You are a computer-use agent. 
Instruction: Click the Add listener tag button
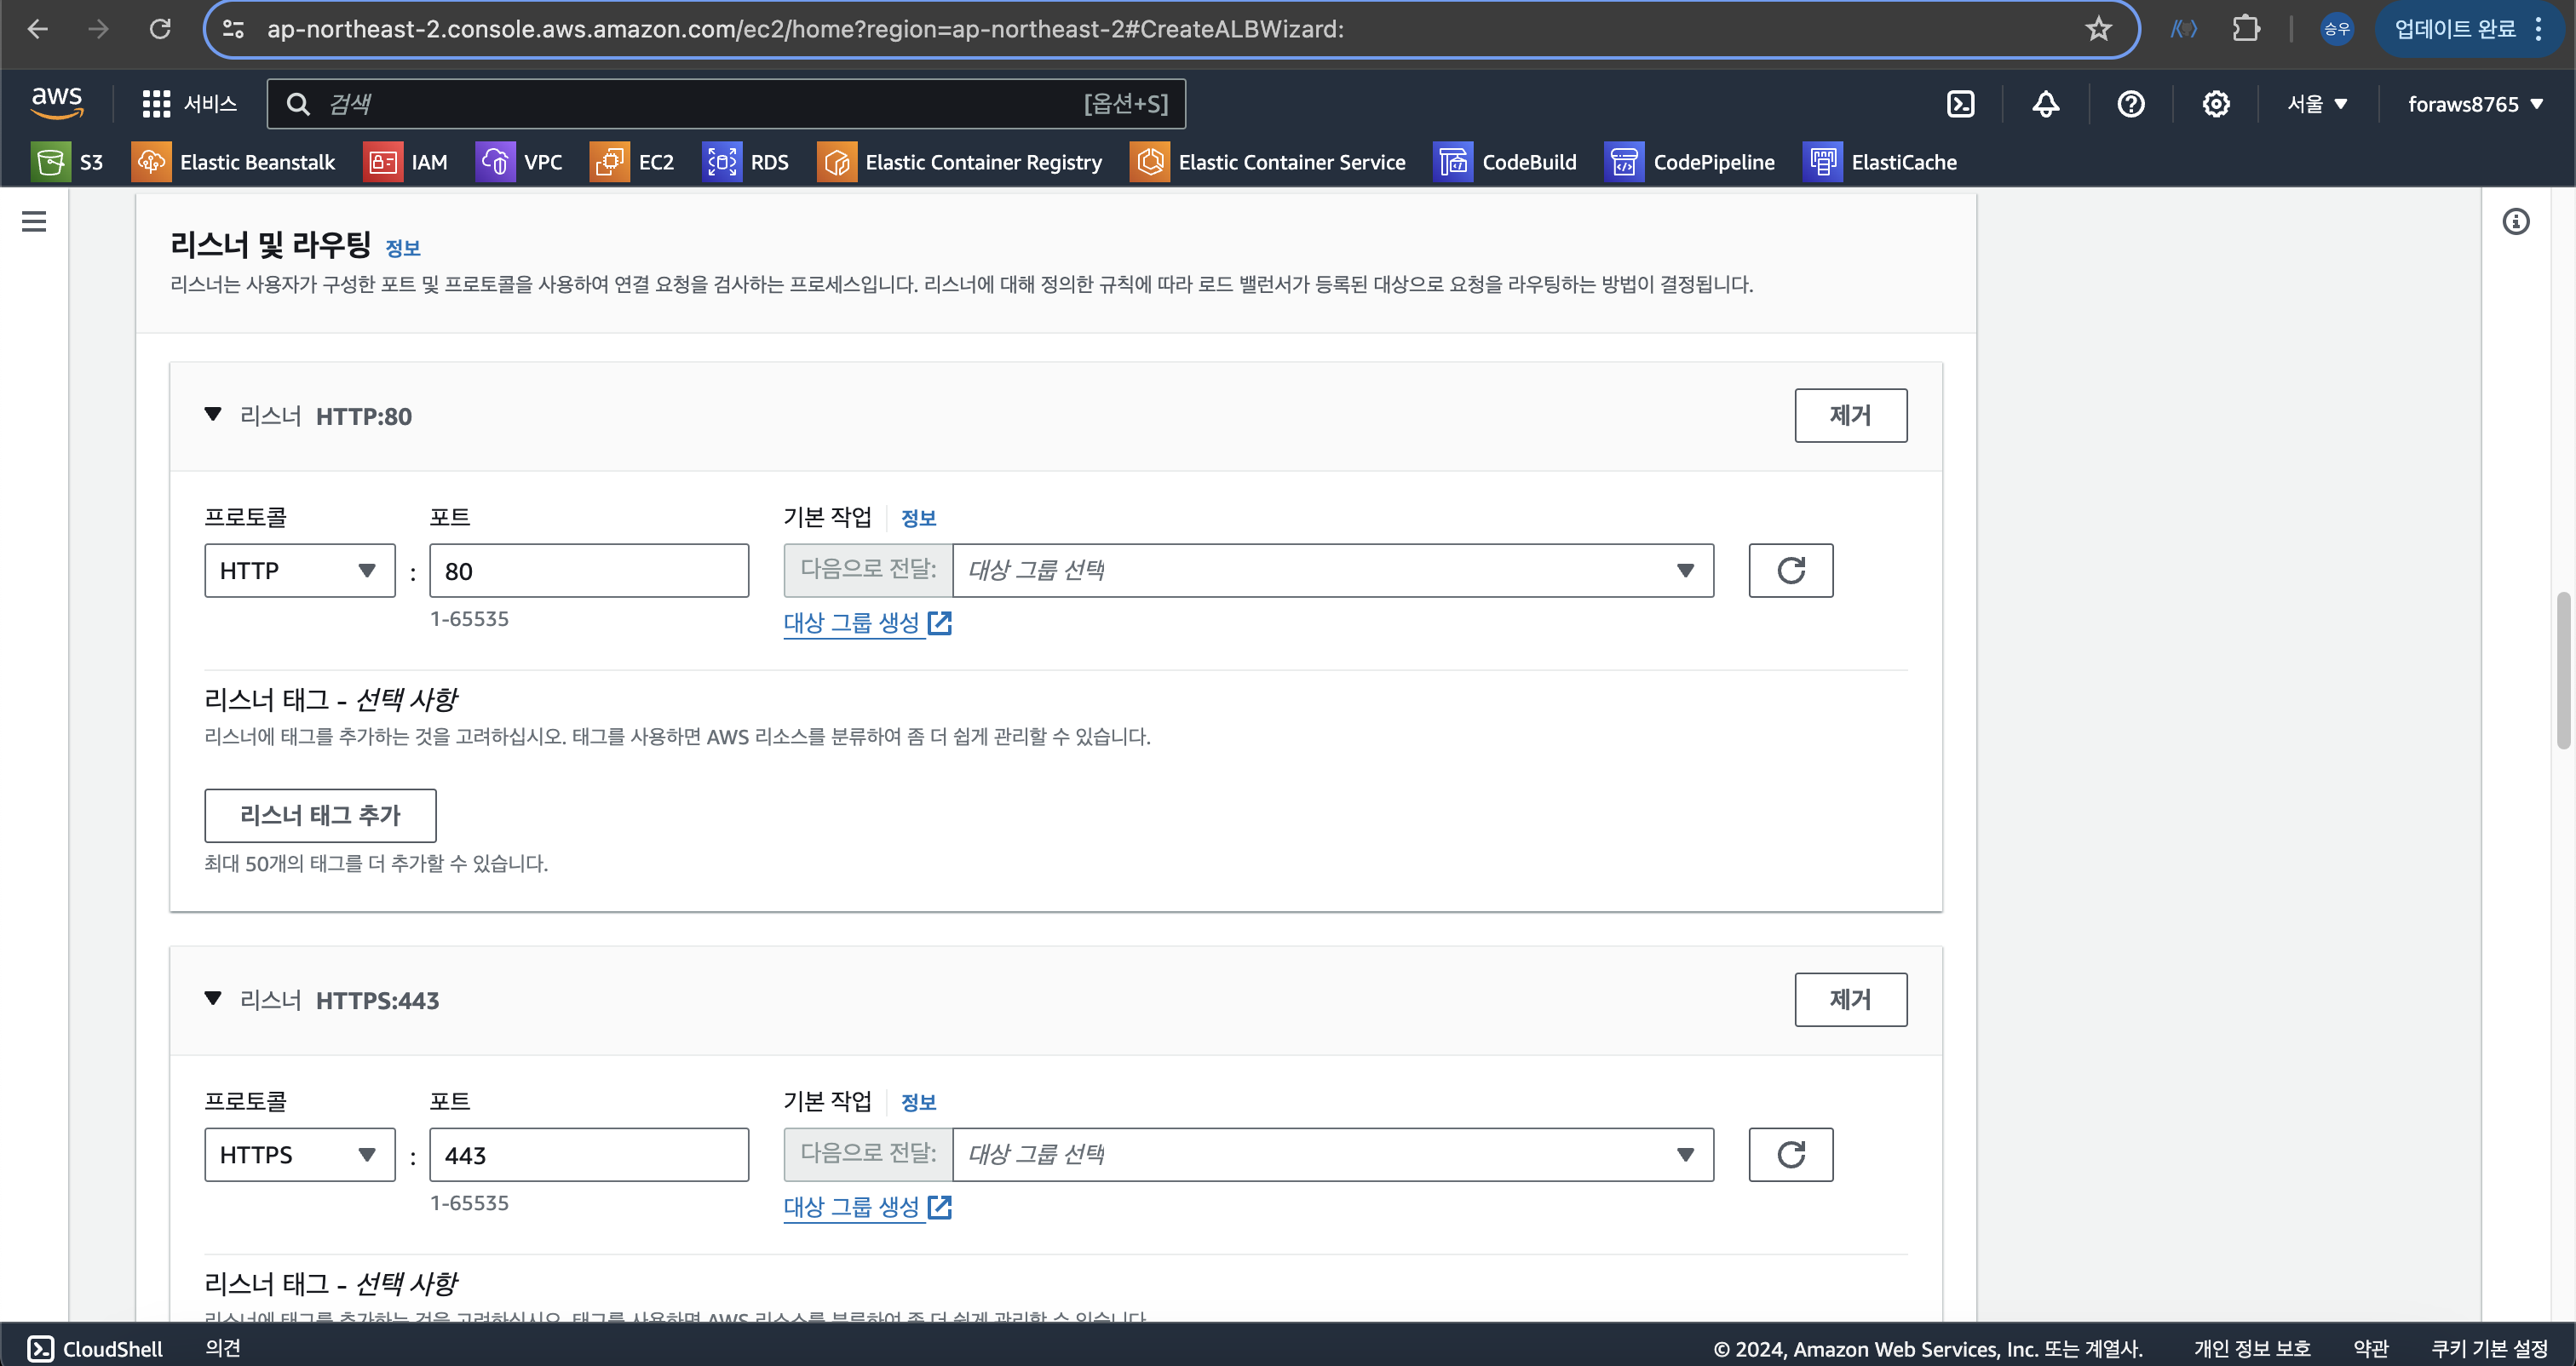320,815
